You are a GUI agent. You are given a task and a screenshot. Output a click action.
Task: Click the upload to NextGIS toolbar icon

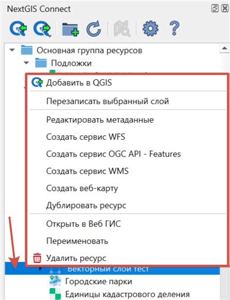click(x=42, y=29)
